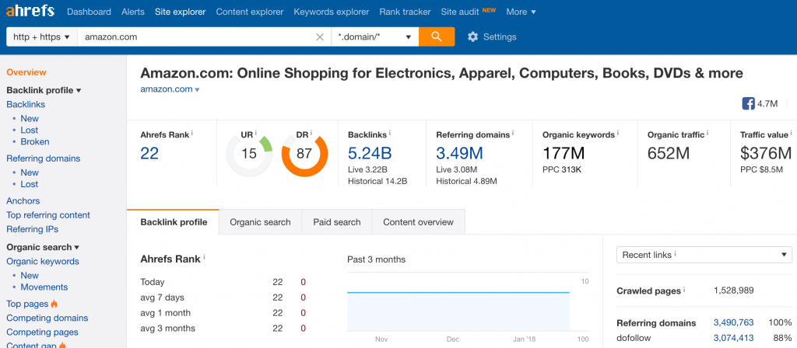Click the 3,074,413 dofollow count

(733, 338)
